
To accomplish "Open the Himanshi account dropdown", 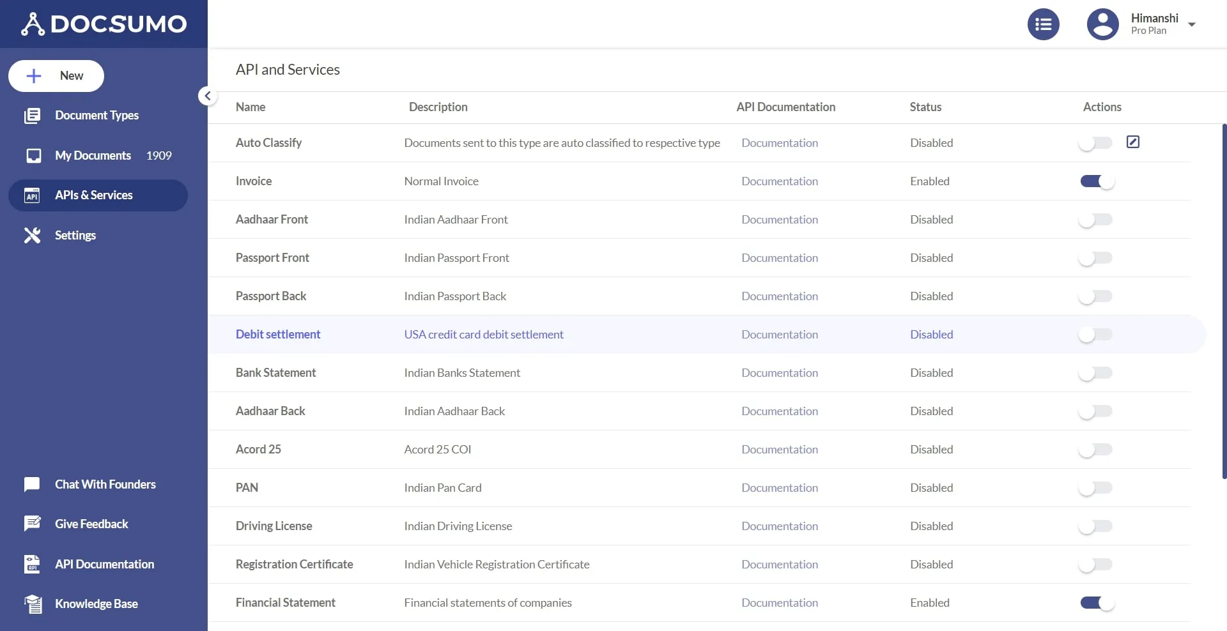I will click(1192, 24).
